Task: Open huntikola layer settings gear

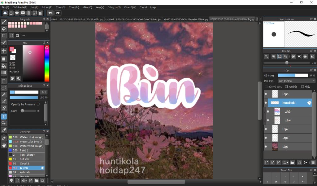Action: (x=309, y=103)
